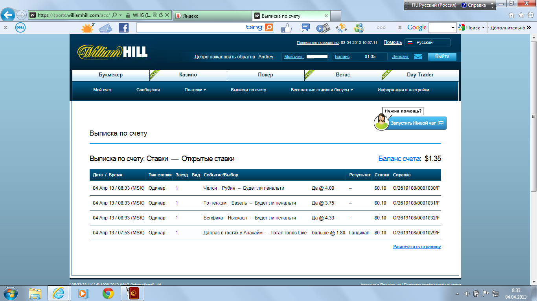Close the Dell toolbar with its X
Screen dimensions: 537x301
pyautogui.click(x=6, y=27)
